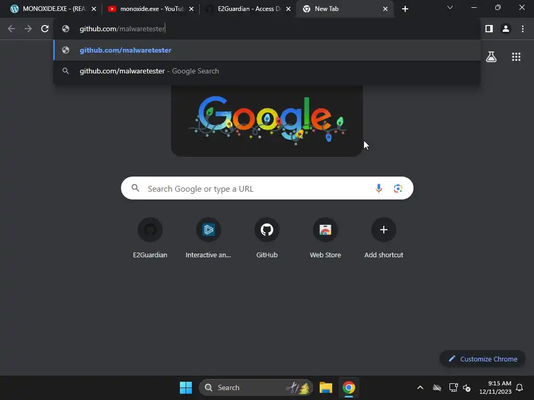
Task: Open the clock showing 9:15 AM 12/11/2023
Action: point(495,387)
